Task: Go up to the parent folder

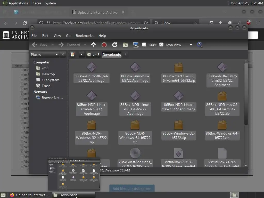Action: (x=93, y=45)
